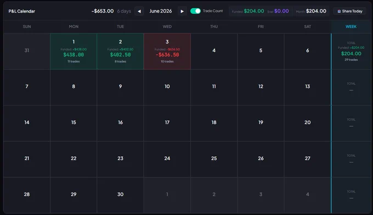Click the June 2026 month label
The height and width of the screenshot is (215, 373).
tap(161, 11)
